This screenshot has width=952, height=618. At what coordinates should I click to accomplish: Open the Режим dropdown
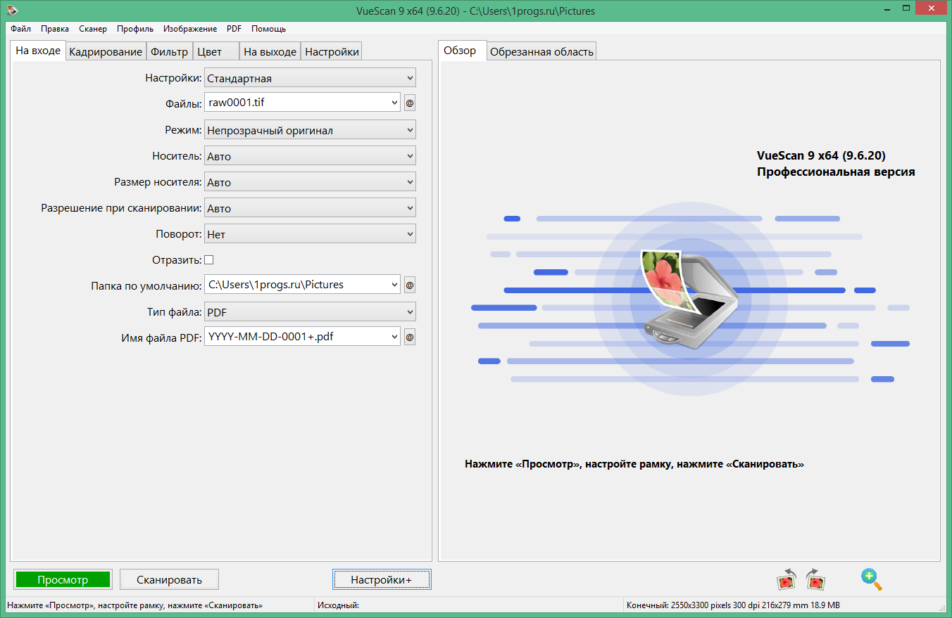click(310, 130)
